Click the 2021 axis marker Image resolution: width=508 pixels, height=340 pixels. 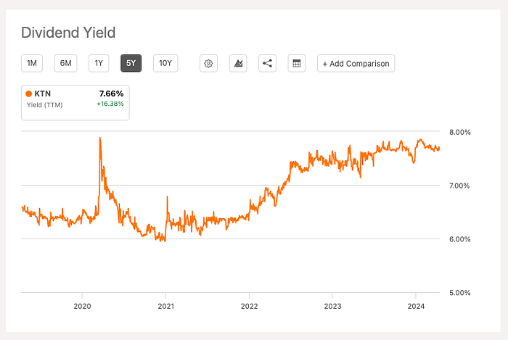(x=166, y=306)
